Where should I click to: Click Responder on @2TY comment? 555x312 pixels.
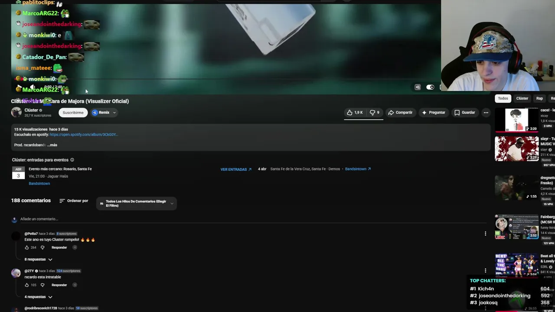pos(59,285)
